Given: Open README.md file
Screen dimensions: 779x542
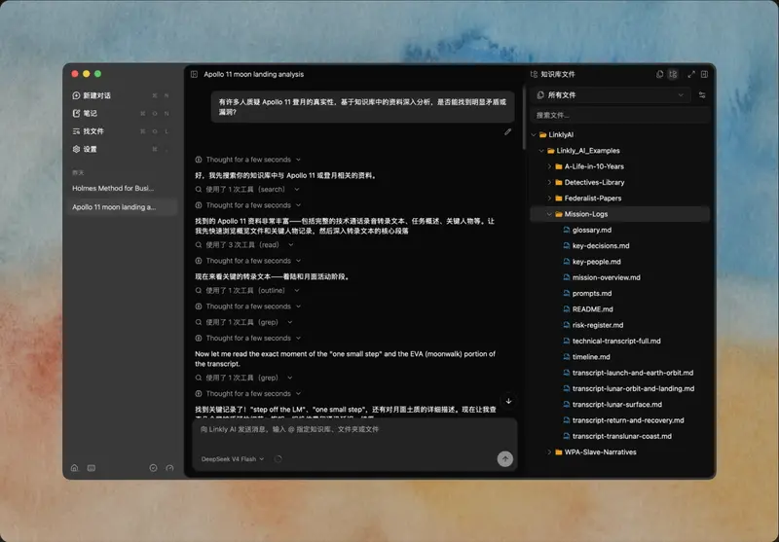Looking at the screenshot, I should click(588, 309).
